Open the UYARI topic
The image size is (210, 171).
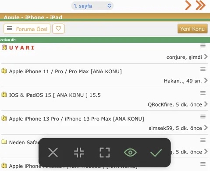click(21, 48)
